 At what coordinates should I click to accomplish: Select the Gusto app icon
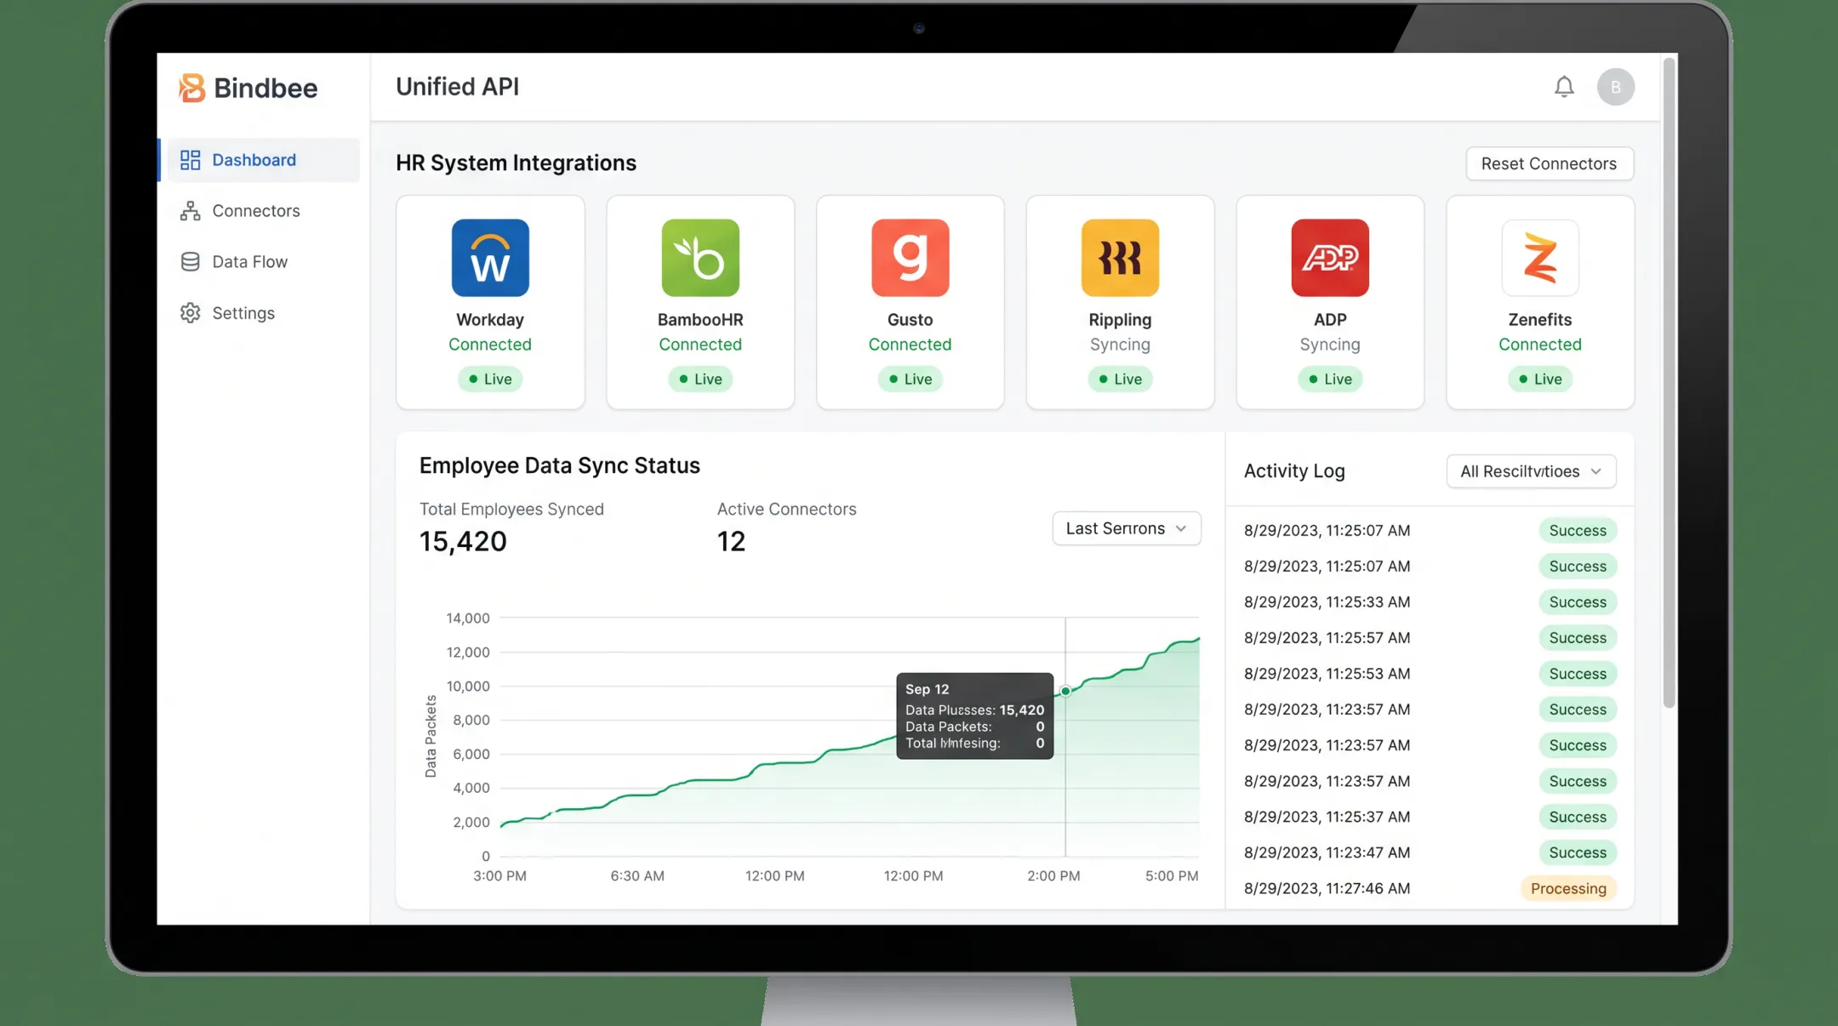pyautogui.click(x=910, y=258)
